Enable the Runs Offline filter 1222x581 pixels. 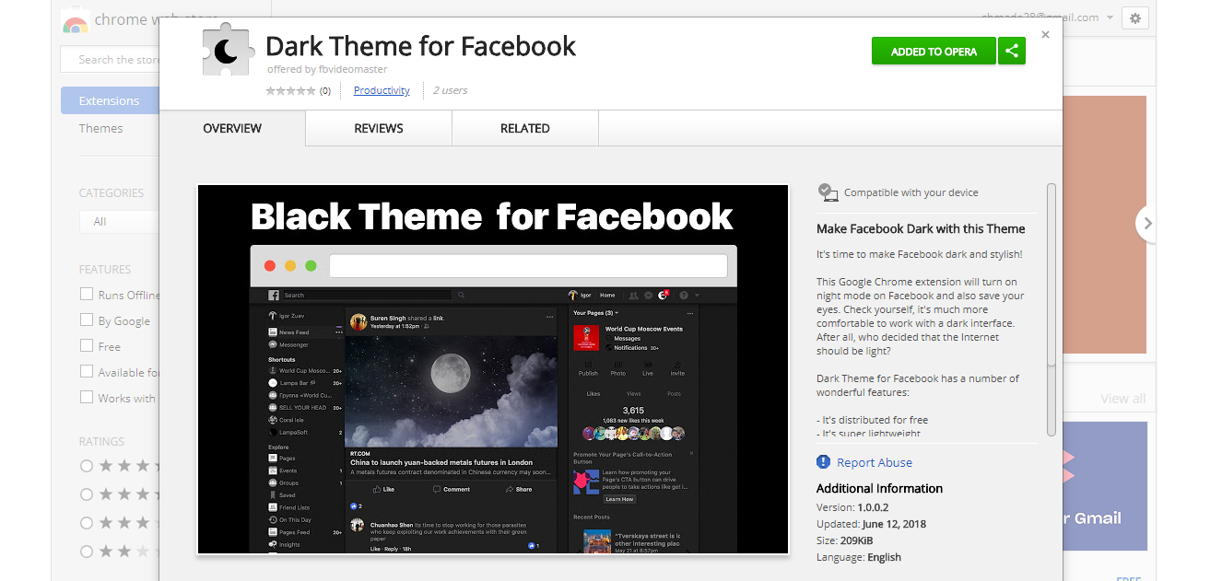point(87,294)
